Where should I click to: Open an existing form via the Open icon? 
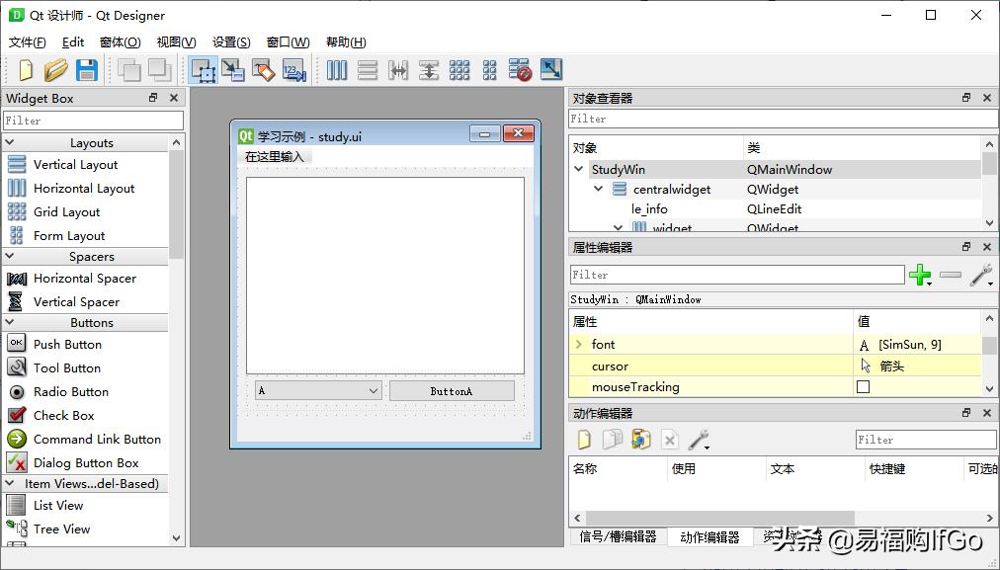point(56,70)
